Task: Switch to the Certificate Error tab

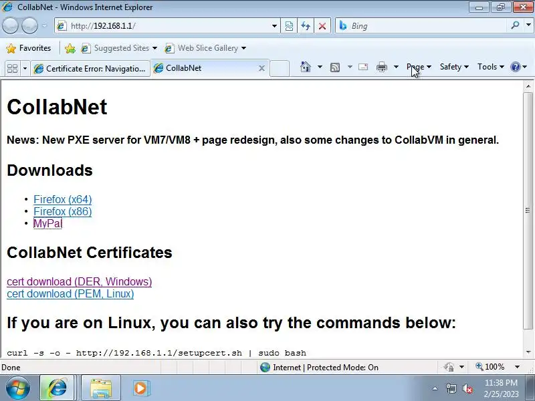Action: point(90,69)
